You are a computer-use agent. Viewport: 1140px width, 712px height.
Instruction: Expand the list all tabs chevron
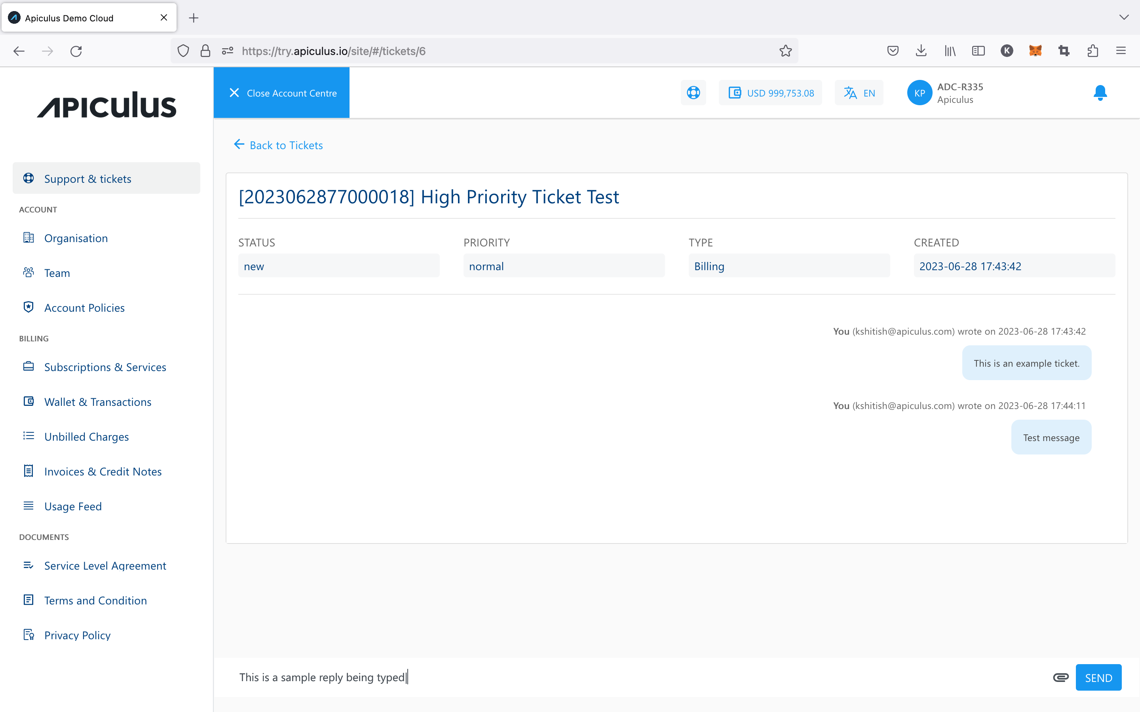click(x=1123, y=17)
